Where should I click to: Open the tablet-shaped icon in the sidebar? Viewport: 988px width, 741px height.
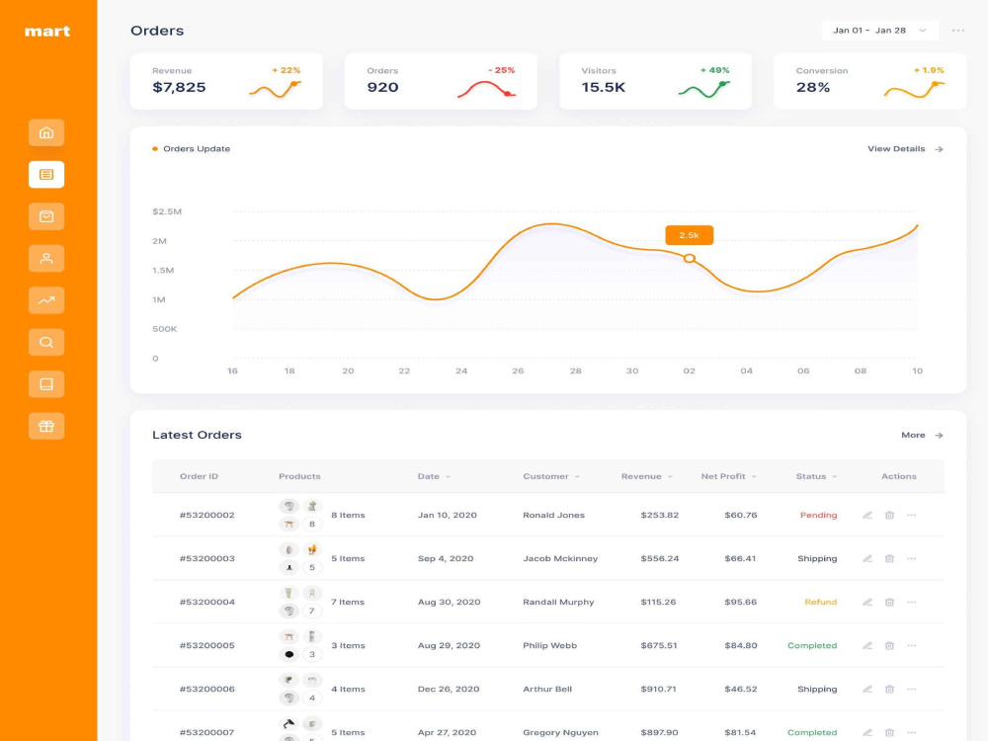pos(46,384)
